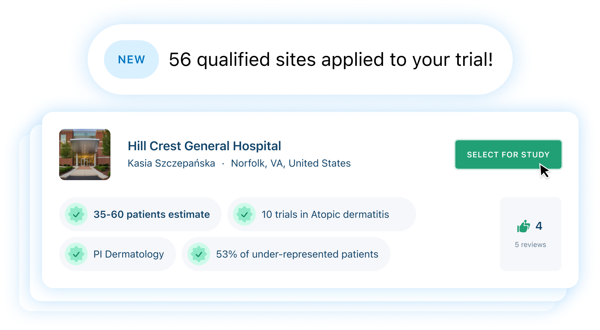Select the 35-60 patients estimate chip
The width and height of the screenshot is (600, 330).
pos(140,214)
